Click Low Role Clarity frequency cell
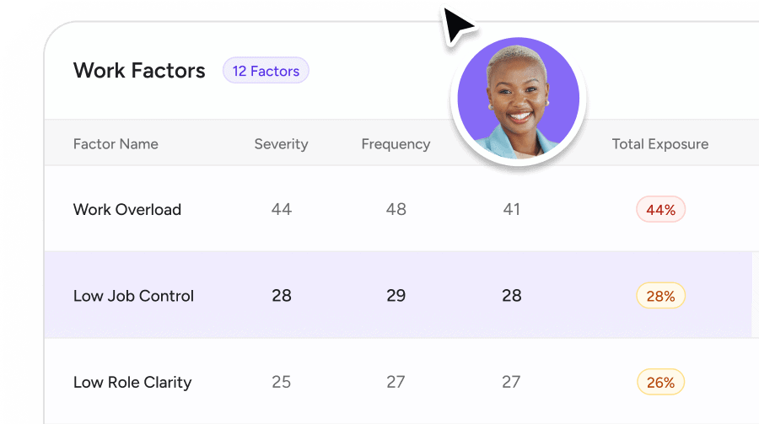 396,382
